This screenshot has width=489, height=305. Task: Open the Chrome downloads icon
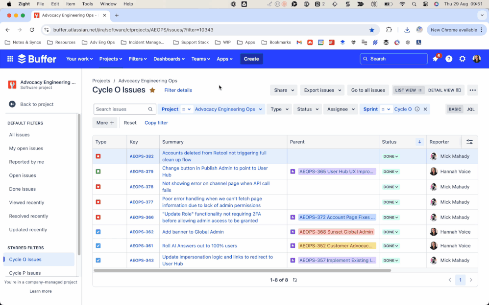[407, 30]
